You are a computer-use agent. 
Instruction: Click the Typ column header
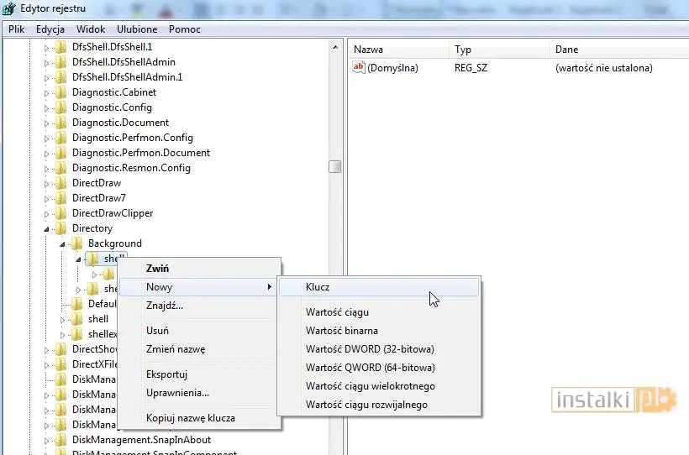tap(463, 50)
